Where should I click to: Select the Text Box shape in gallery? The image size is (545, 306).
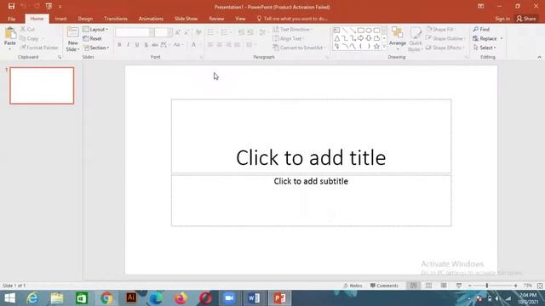[337, 31]
